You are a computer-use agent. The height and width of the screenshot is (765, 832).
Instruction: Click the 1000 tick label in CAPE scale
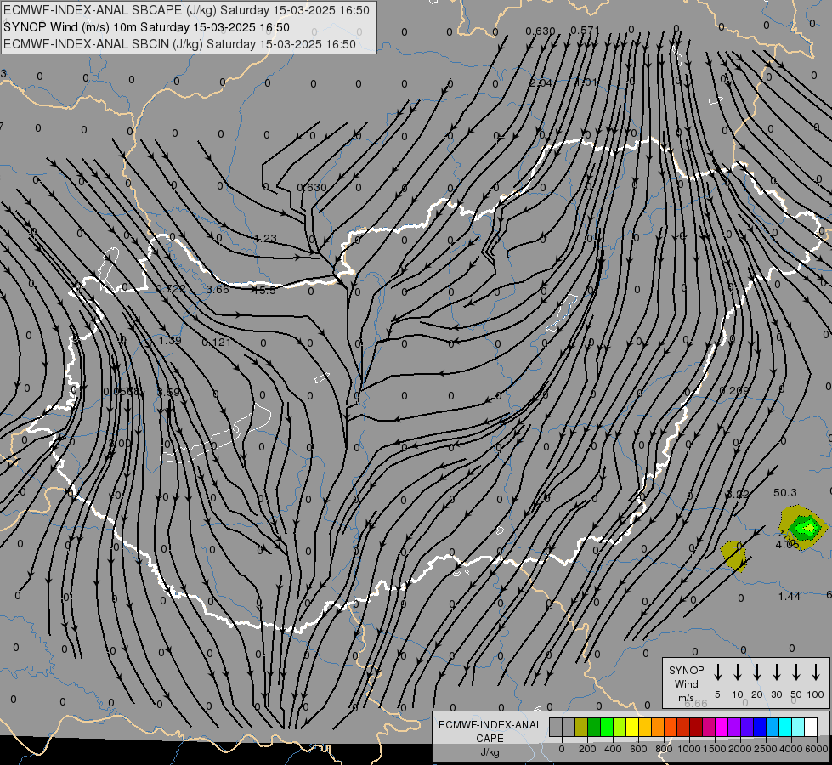point(689,749)
